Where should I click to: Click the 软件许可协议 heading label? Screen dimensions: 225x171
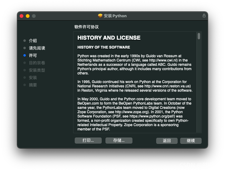(x=87, y=27)
